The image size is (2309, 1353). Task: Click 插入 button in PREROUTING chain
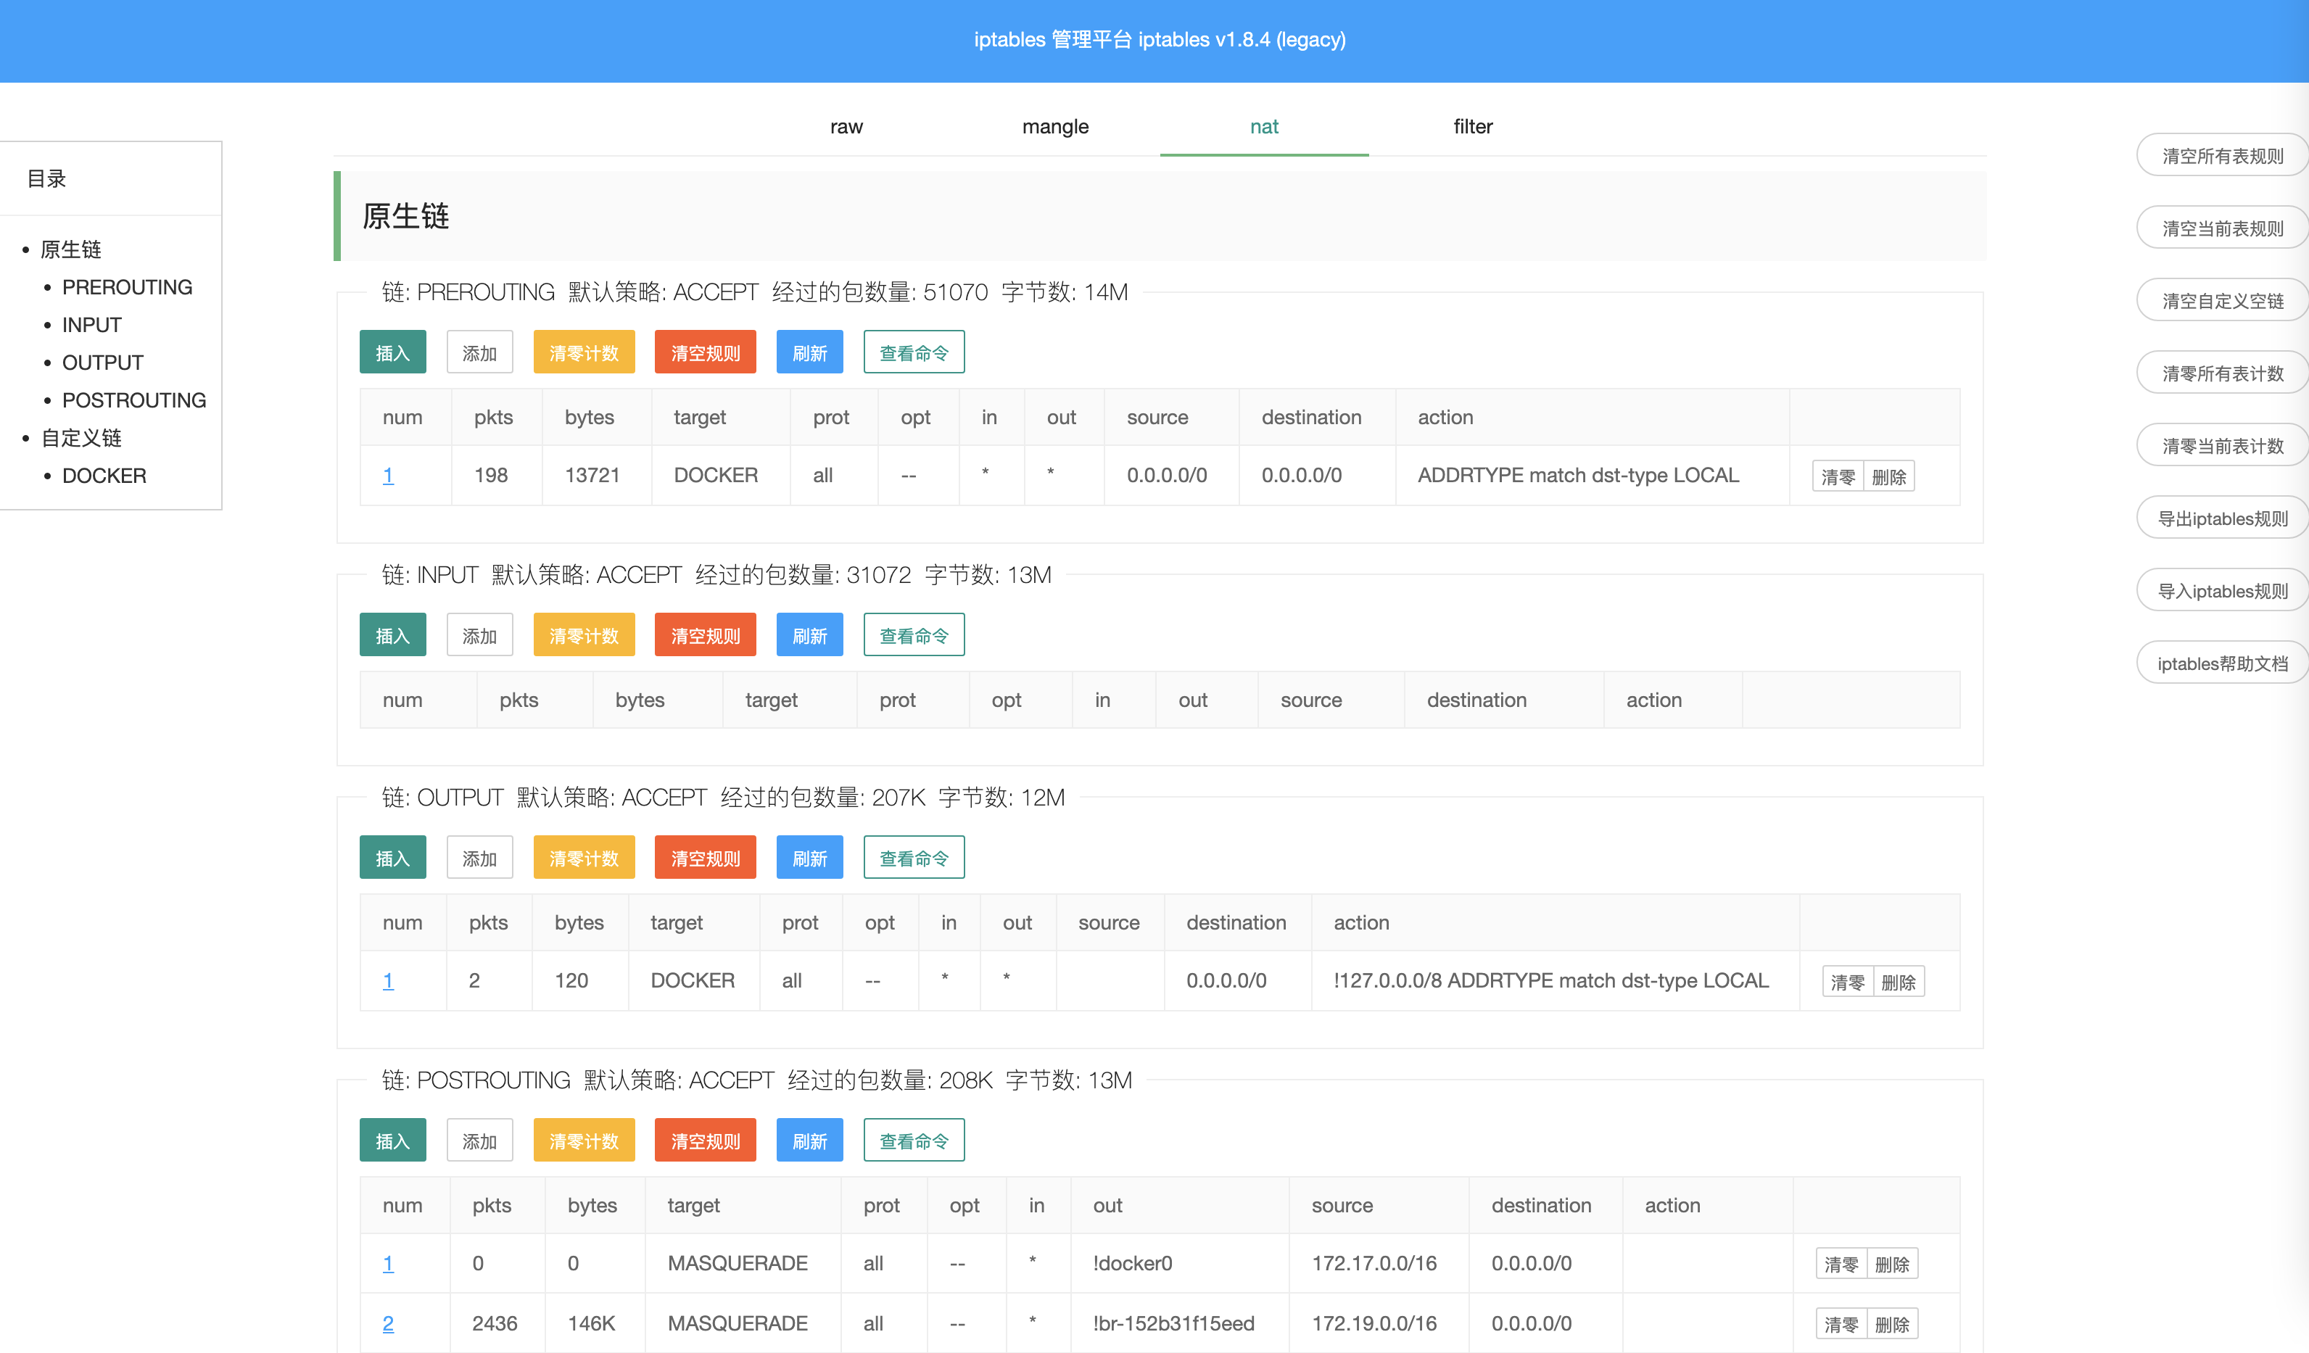click(x=392, y=352)
